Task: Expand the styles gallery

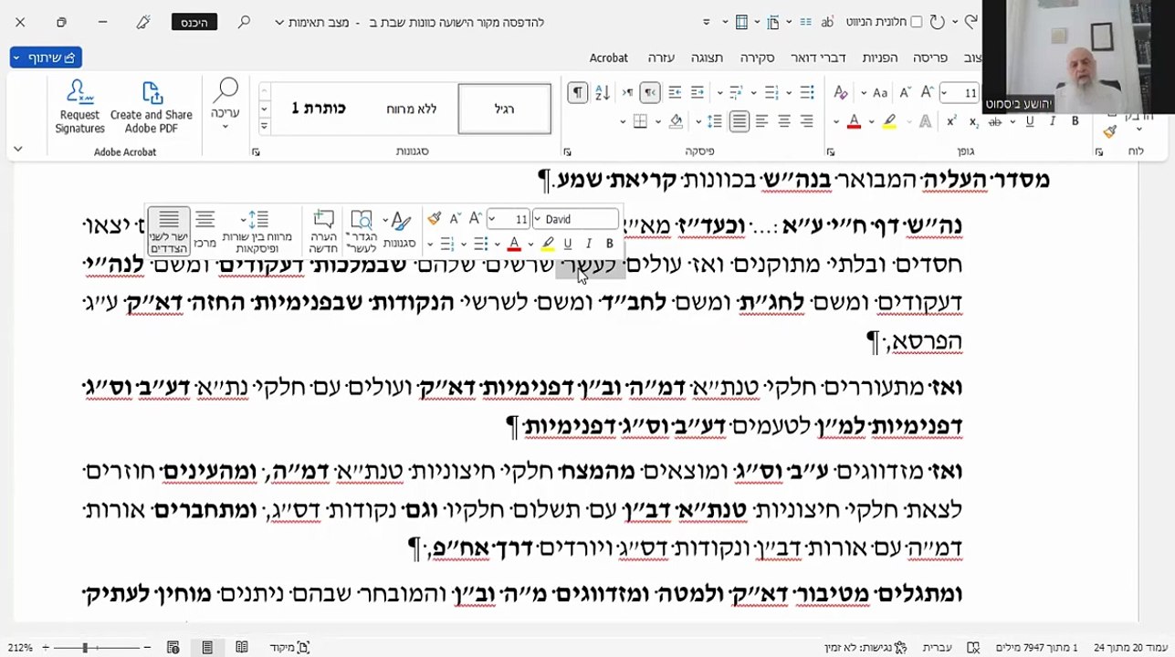Action: click(264, 126)
